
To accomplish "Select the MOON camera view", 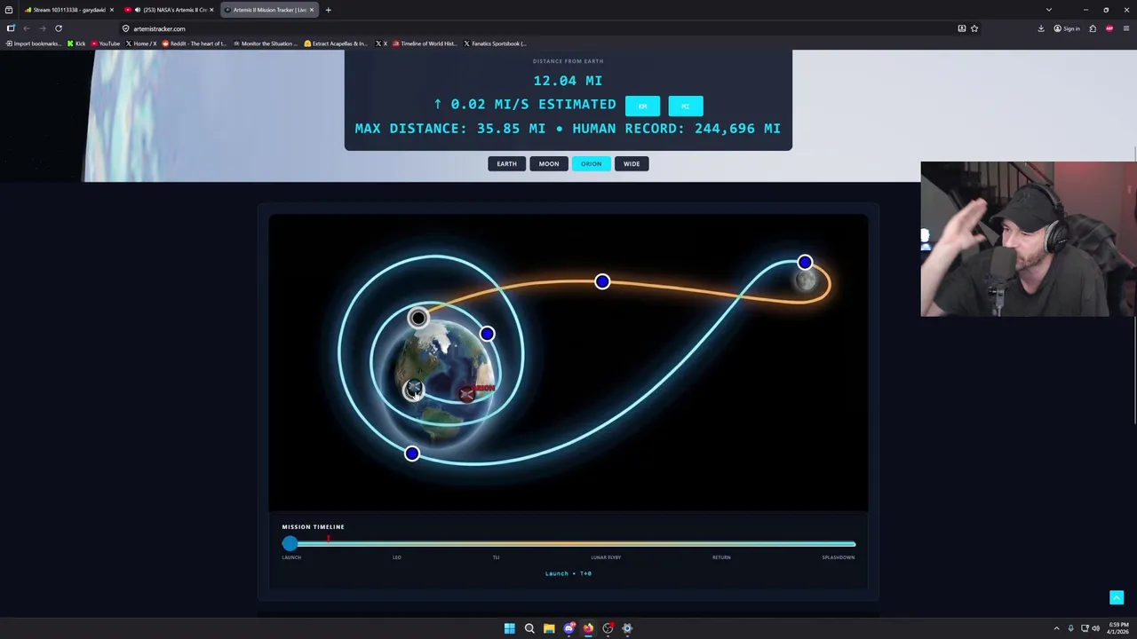I will [549, 163].
